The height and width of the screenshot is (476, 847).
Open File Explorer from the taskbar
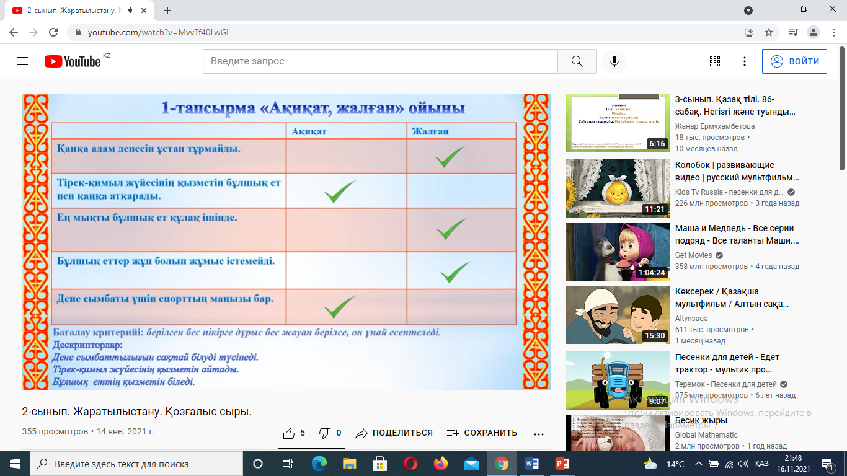pos(350,464)
